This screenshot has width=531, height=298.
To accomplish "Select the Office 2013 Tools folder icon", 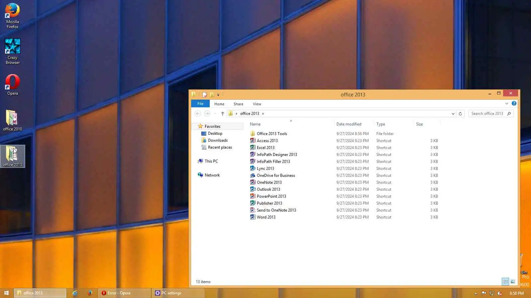I will [x=253, y=134].
